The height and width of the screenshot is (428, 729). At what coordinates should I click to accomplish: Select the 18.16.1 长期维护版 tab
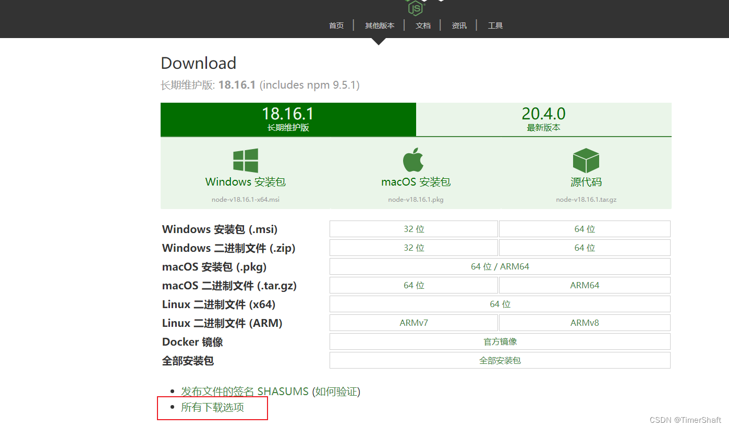[x=288, y=119]
